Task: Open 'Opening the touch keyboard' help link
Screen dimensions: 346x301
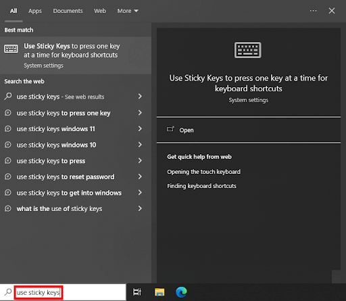Action: coord(203,172)
